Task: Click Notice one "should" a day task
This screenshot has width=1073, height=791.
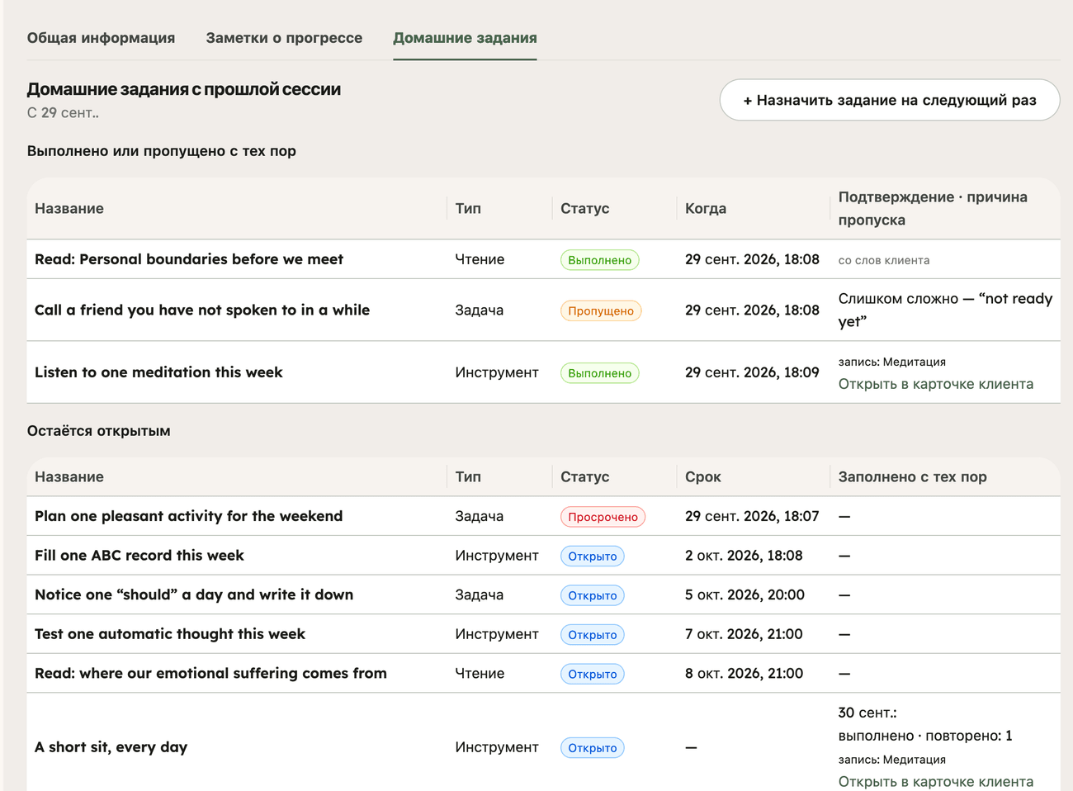Action: [x=194, y=594]
